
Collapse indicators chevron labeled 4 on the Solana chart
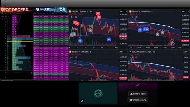point(131,57)
